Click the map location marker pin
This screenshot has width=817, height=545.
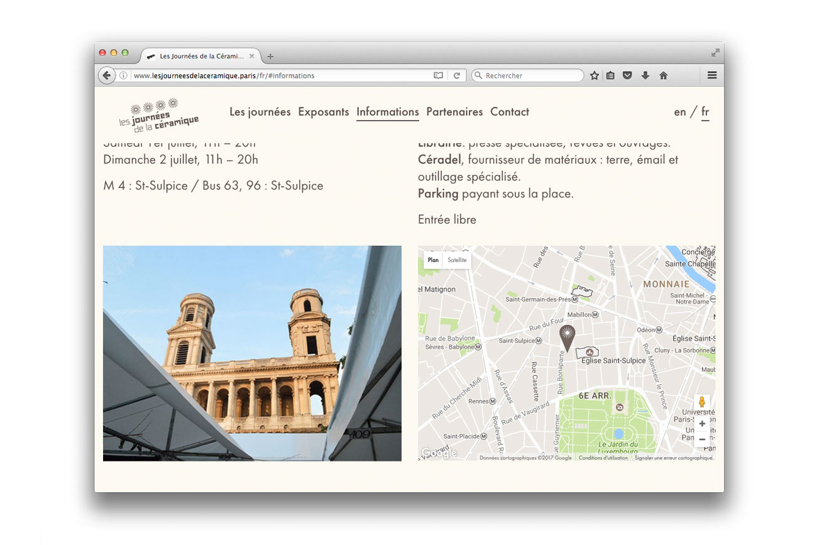567,337
